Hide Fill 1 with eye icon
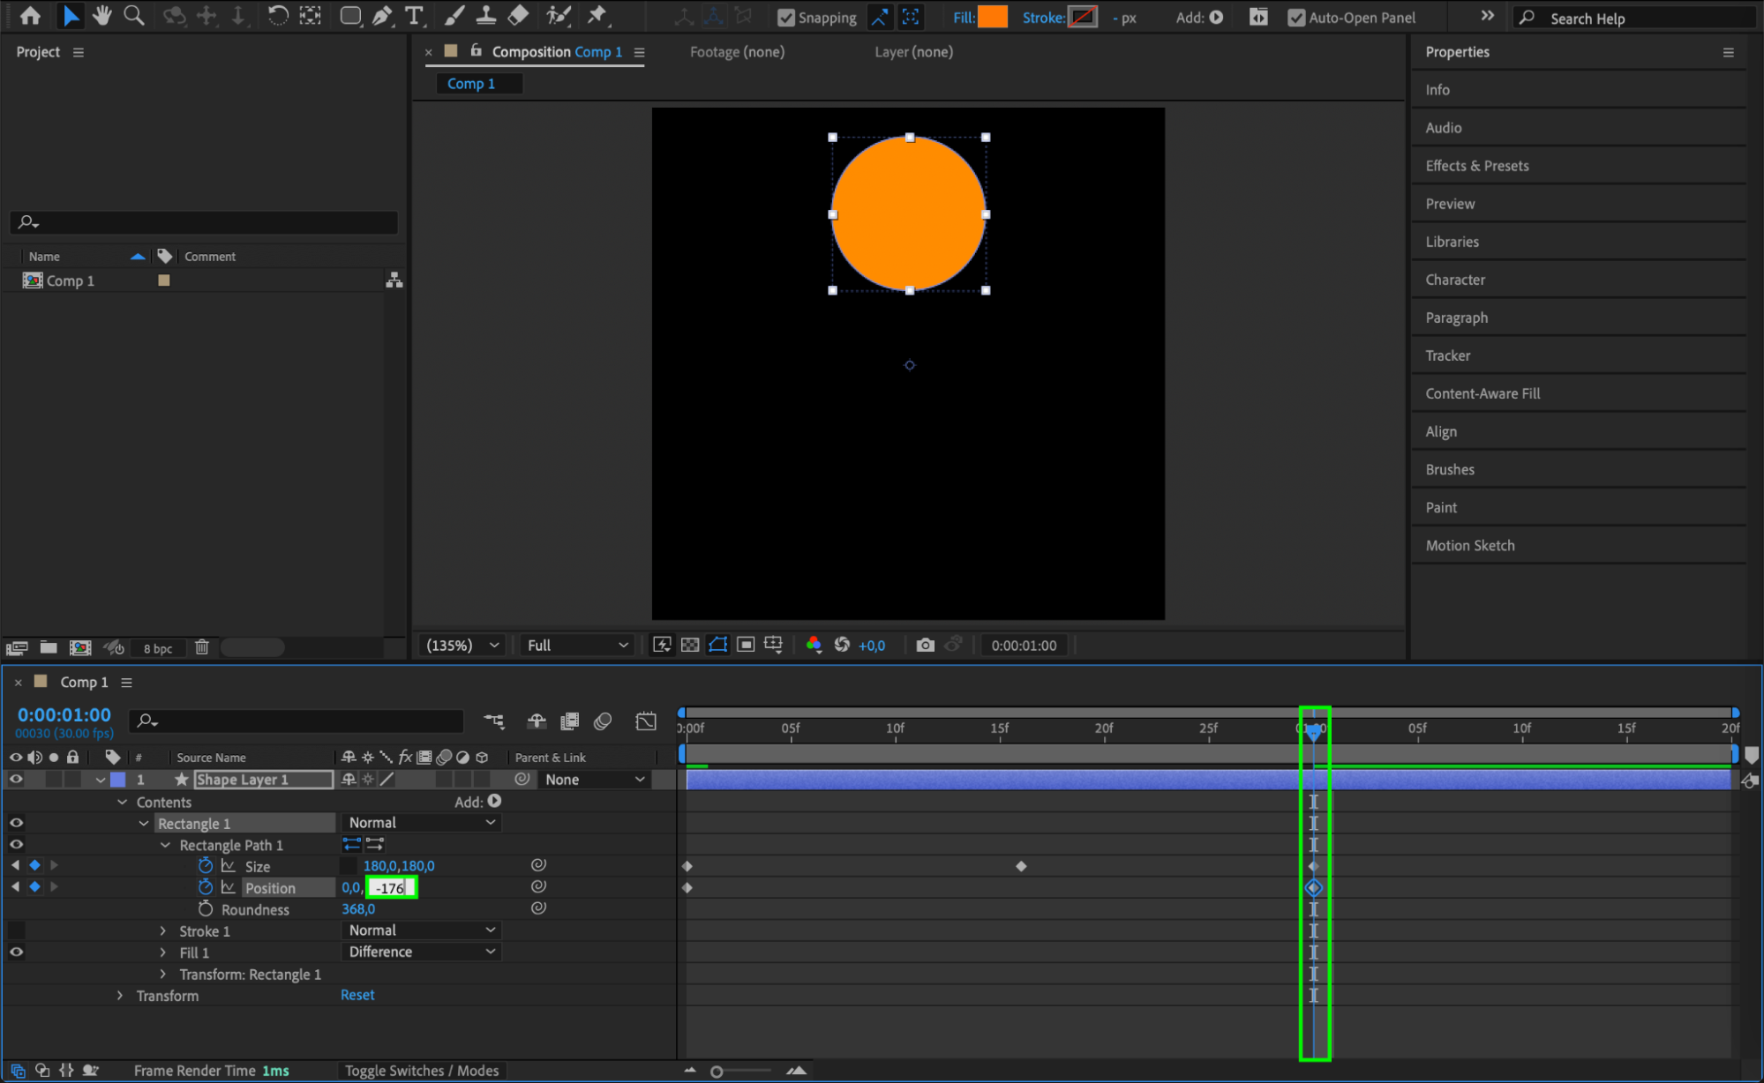Viewport: 1764px width, 1083px height. (x=16, y=952)
